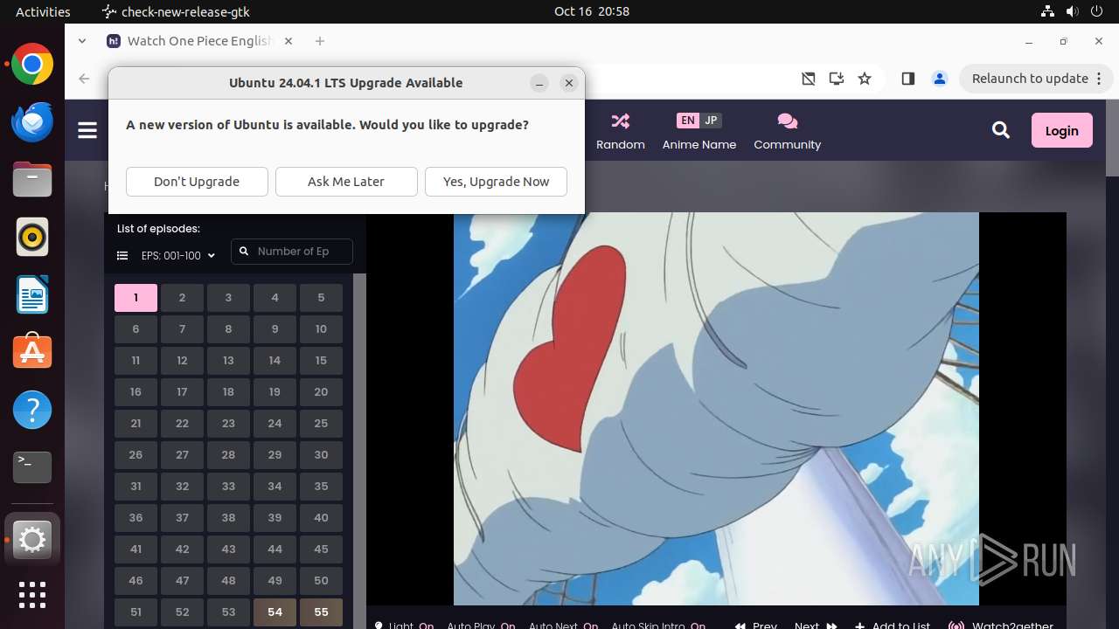
Task: Click the install app icon in address bar
Action: click(837, 79)
